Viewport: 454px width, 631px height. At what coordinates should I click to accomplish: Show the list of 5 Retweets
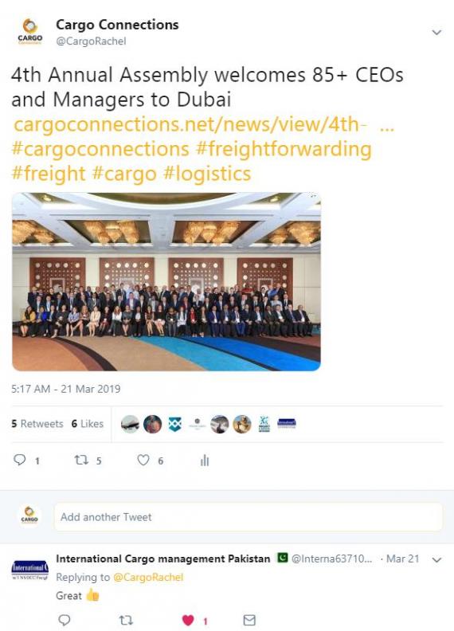tap(37, 424)
